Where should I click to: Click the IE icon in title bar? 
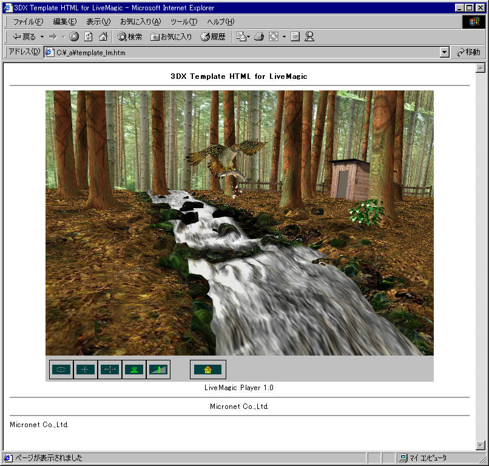(x=7, y=7)
